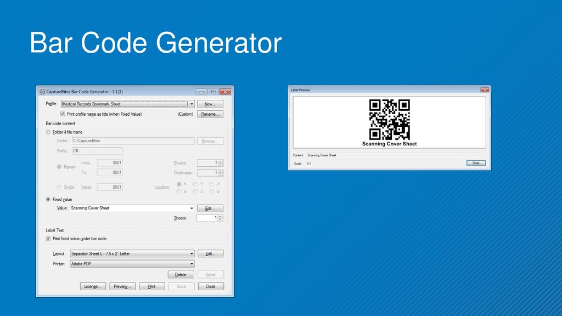Click Edit... next to fixed Value
Screen dimensions: 562x316
pyautogui.click(x=210, y=208)
